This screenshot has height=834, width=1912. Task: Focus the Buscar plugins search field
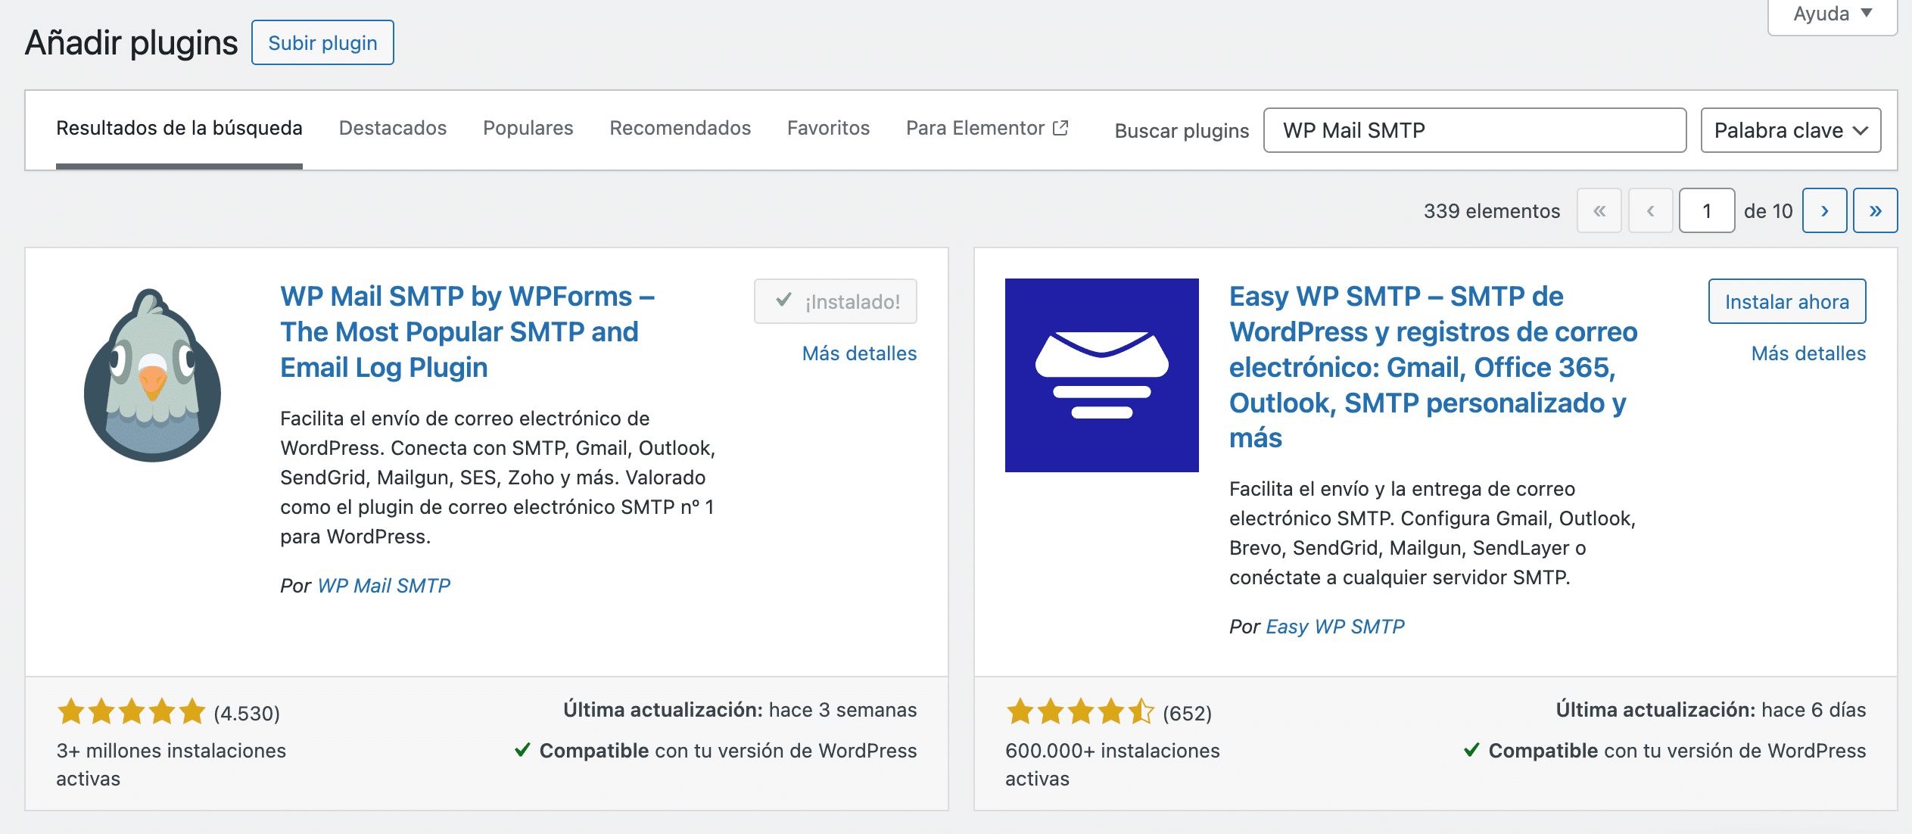point(1474,130)
